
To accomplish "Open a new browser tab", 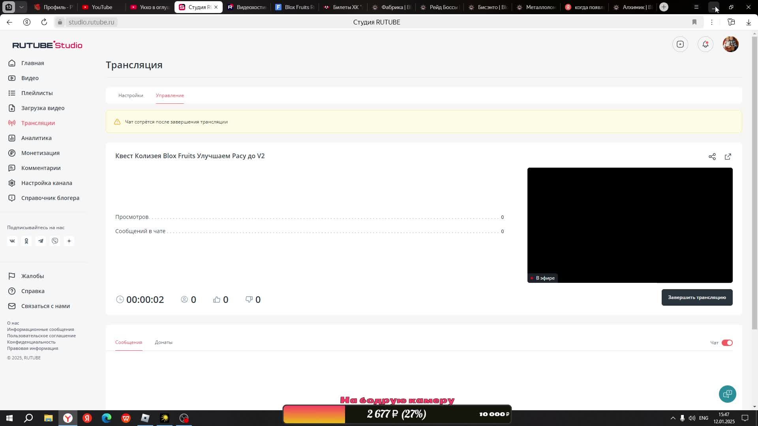I will 664,7.
